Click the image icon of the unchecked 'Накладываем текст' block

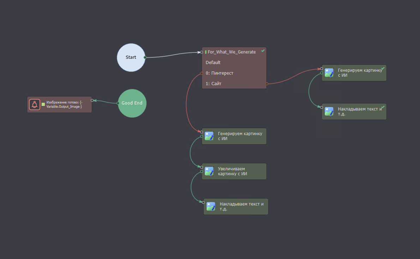(211, 207)
